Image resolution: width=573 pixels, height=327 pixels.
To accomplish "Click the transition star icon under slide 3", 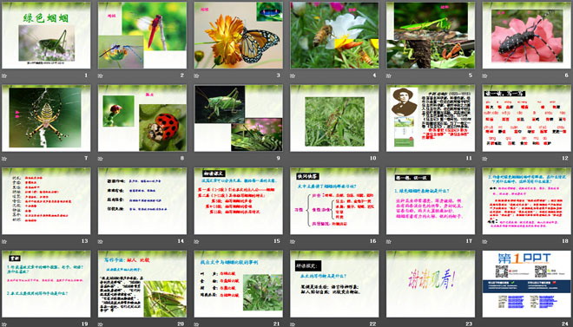I will (196, 76).
